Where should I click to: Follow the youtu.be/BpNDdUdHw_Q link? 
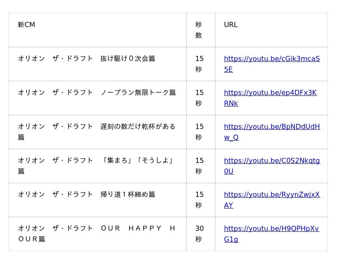point(271,127)
